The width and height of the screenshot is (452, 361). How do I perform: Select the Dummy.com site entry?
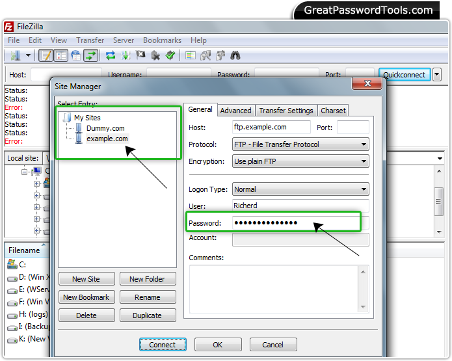(x=105, y=128)
